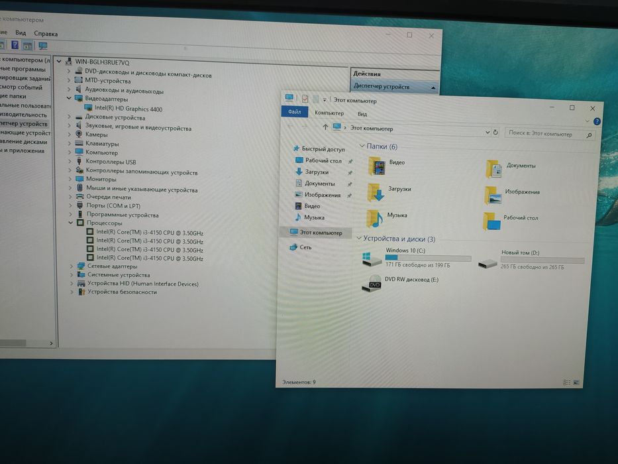Click the Quick Access toolbar dropdown arrow

click(325, 100)
